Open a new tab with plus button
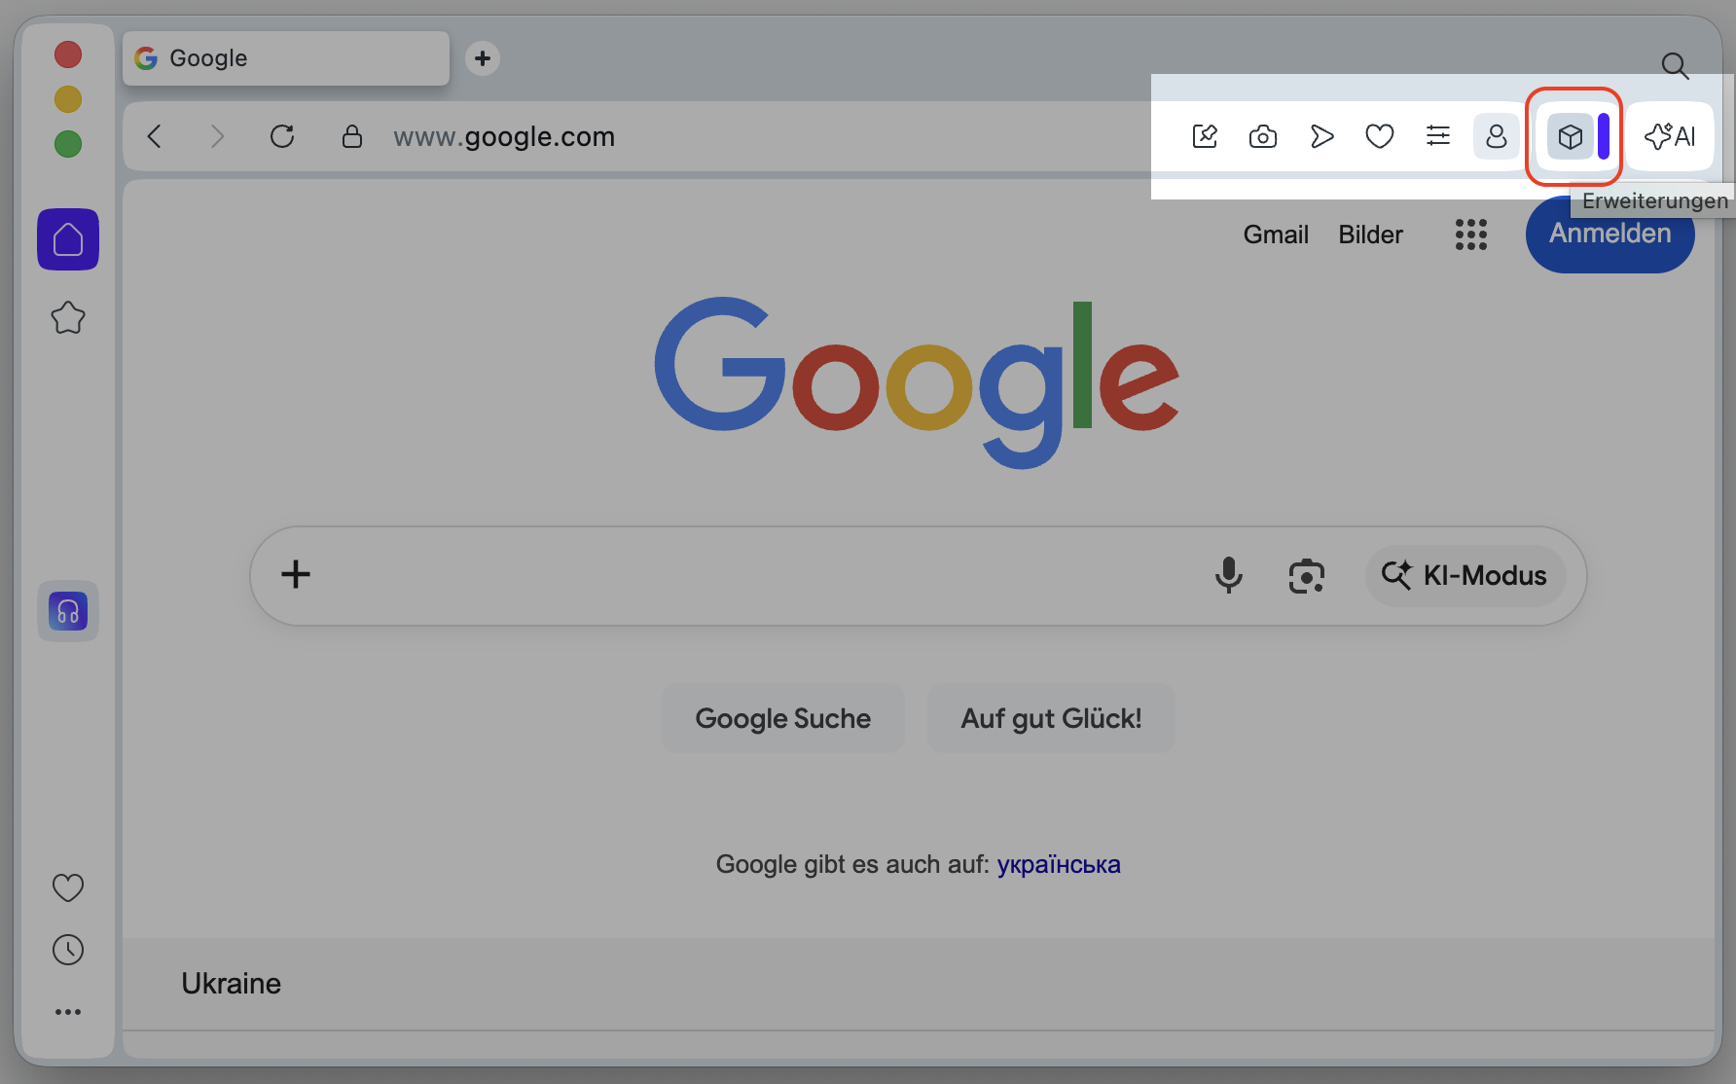1736x1084 pixels. click(x=483, y=58)
